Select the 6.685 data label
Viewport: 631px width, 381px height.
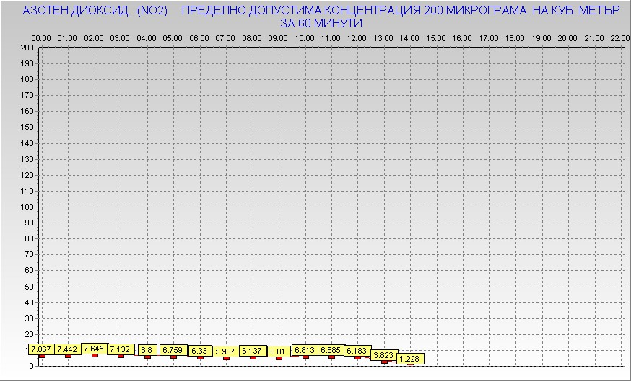pos(331,350)
